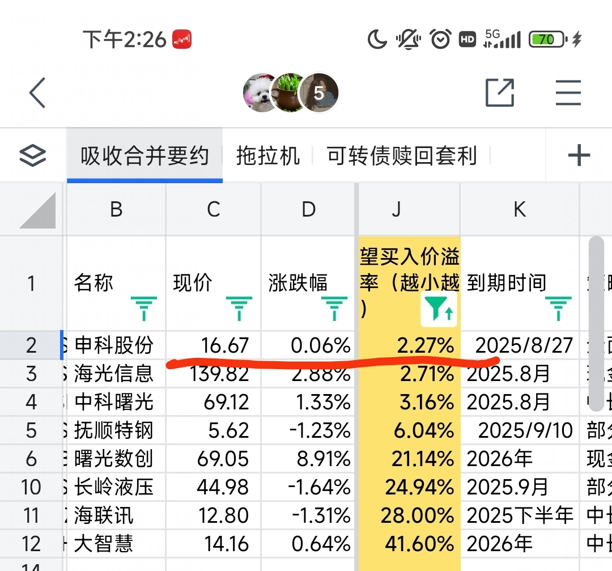612x571 pixels.
Task: Tap the vertical scrollbar handle
Action: pyautogui.click(x=596, y=324)
